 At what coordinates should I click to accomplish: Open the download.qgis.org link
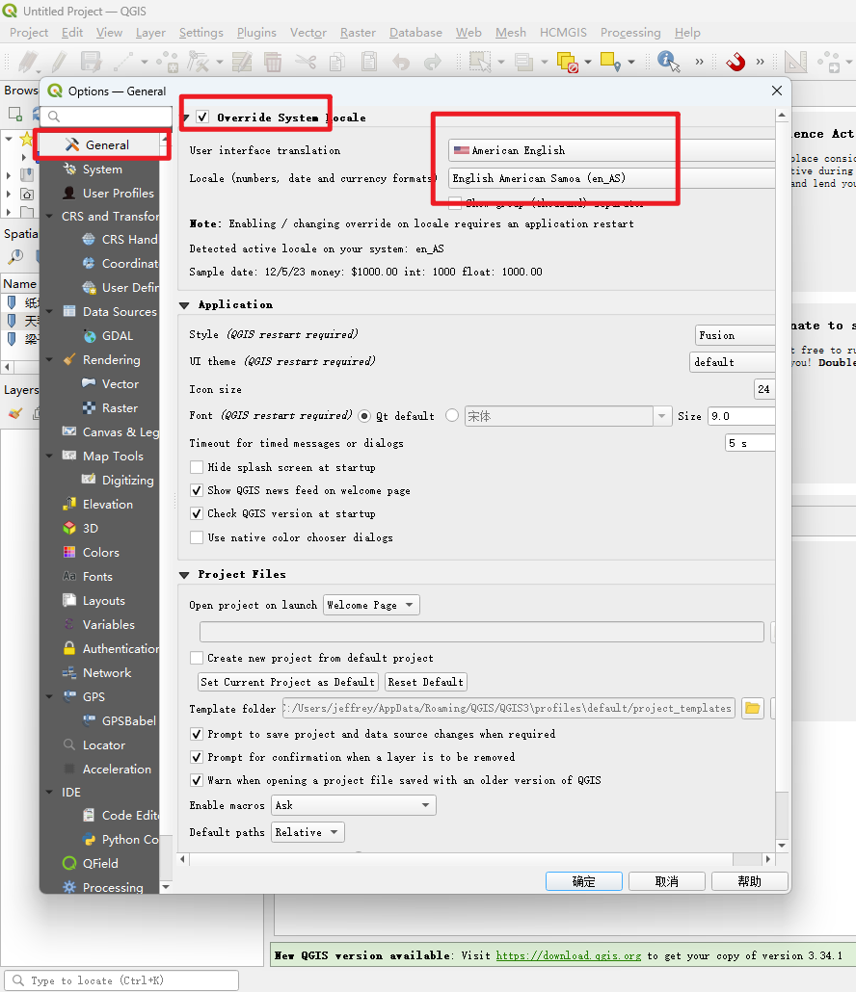click(568, 955)
